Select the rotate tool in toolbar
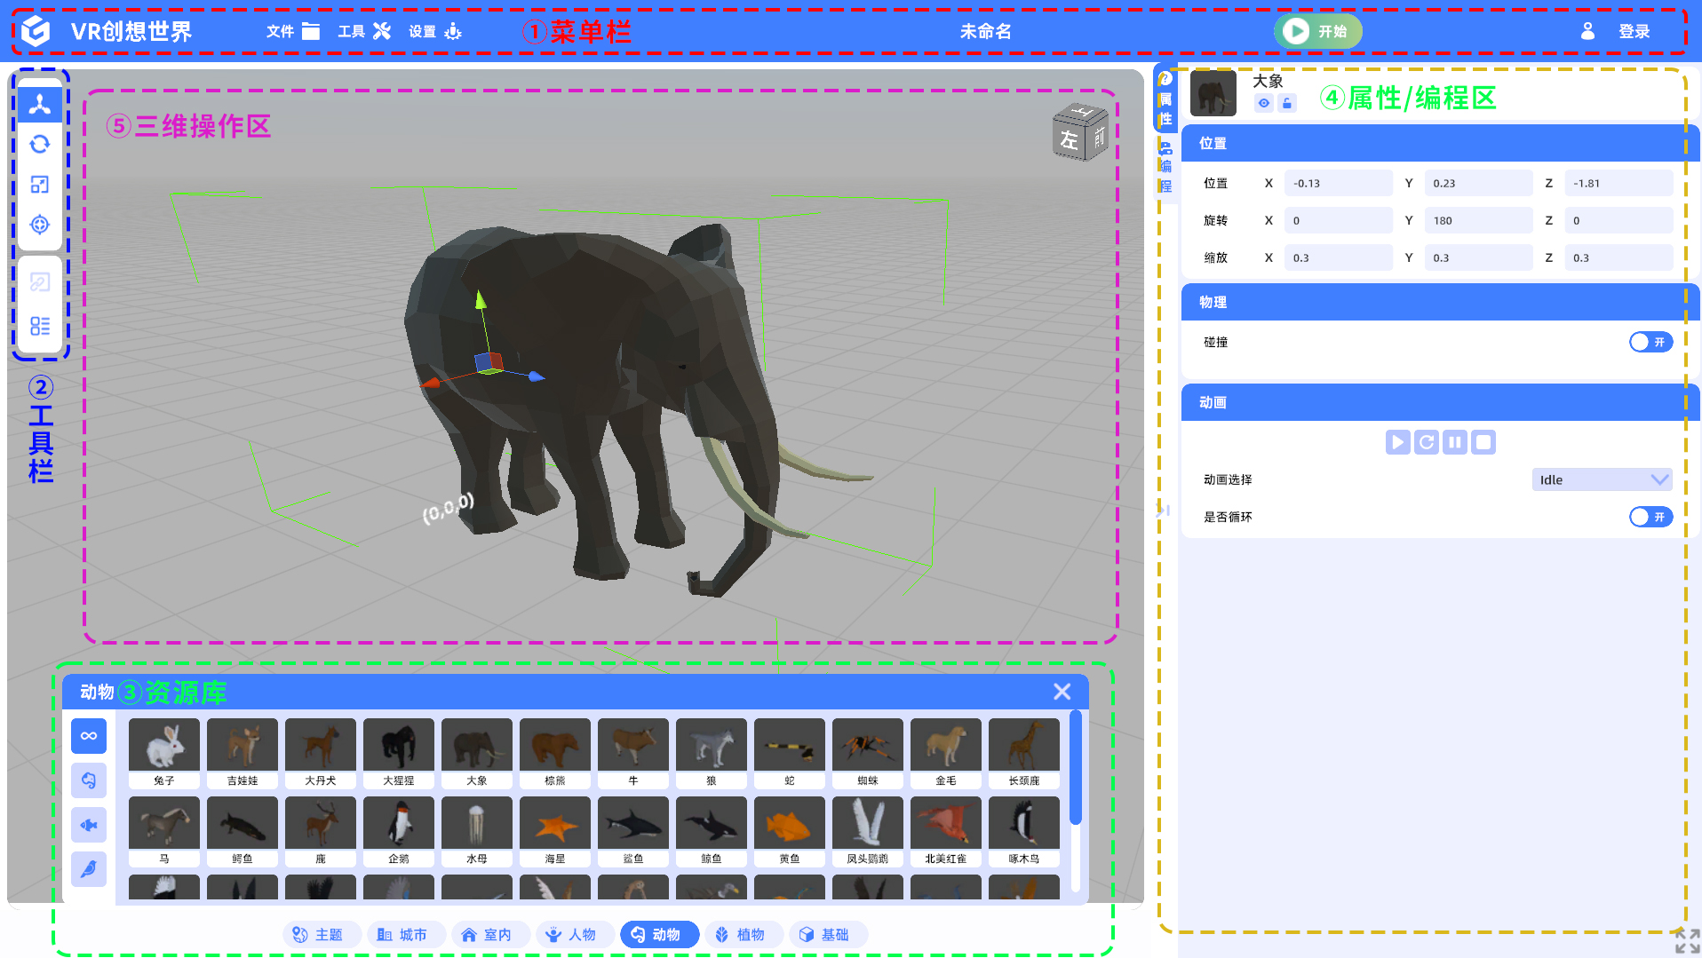The height and width of the screenshot is (958, 1702). click(40, 145)
